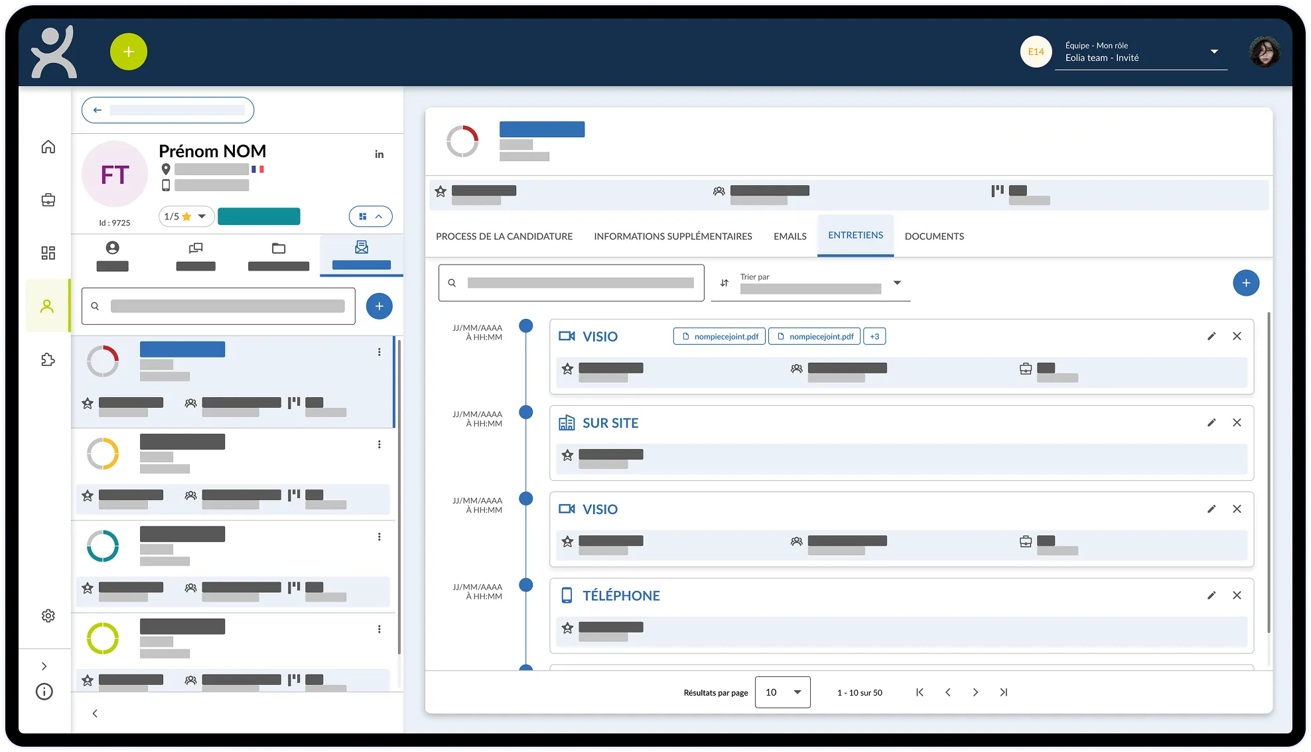This screenshot has height=752, width=1311.
Task: Open first nompiecejoint.pdf attachment
Action: [719, 336]
